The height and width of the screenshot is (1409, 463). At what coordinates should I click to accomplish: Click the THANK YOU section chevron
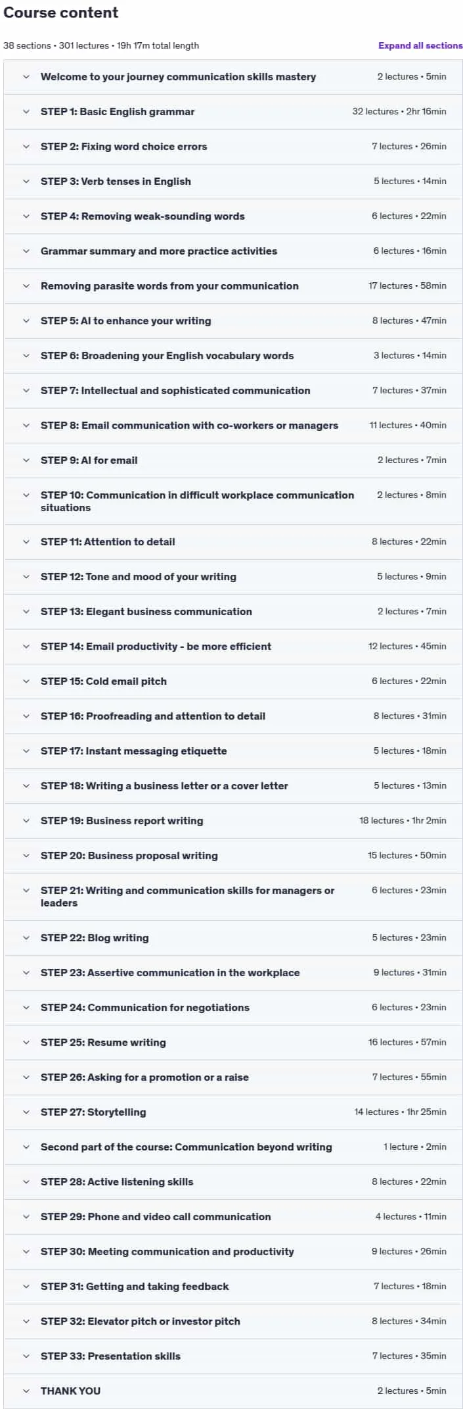pyautogui.click(x=26, y=1391)
